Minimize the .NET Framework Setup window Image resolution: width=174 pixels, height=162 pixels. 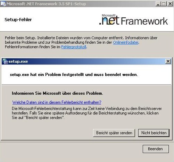158,4
